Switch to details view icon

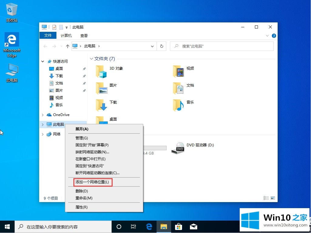tap(266, 198)
